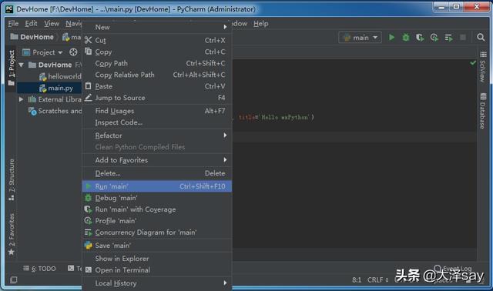Expand the Refactor submenu
493x291 pixels.
point(157,135)
